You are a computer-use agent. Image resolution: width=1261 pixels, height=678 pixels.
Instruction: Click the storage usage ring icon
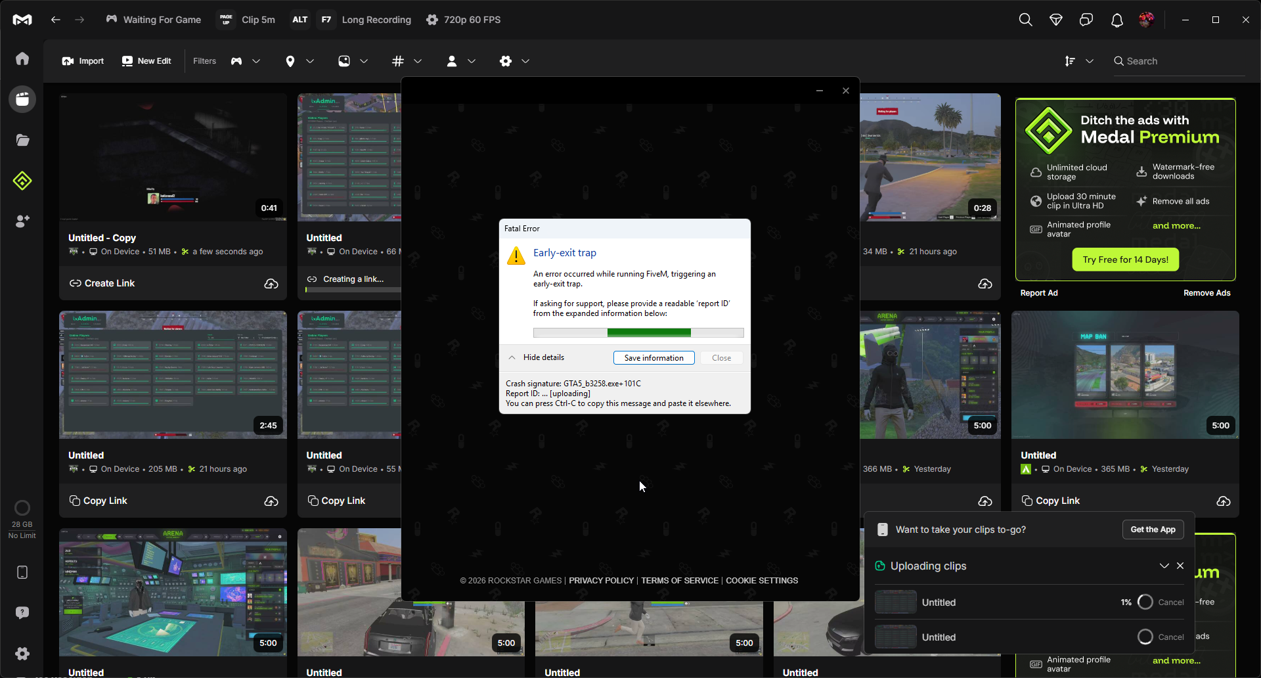[22, 508]
